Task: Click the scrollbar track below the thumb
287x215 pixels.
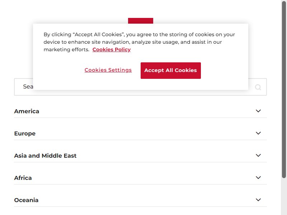Action: tap(284, 196)
